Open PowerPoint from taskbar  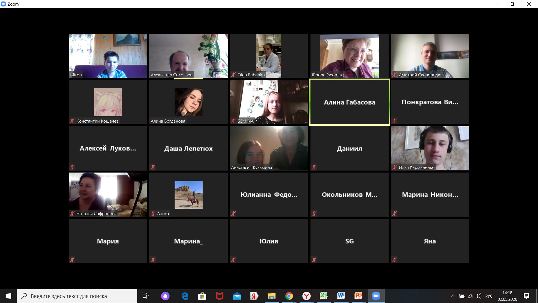(358, 296)
